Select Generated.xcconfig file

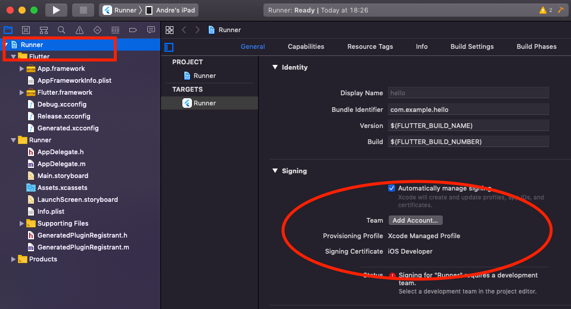click(x=68, y=128)
